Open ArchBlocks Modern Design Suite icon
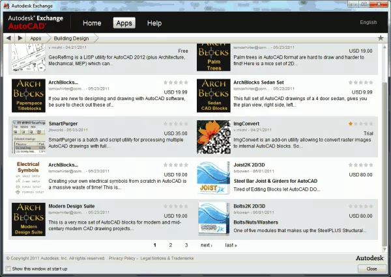 (29, 219)
